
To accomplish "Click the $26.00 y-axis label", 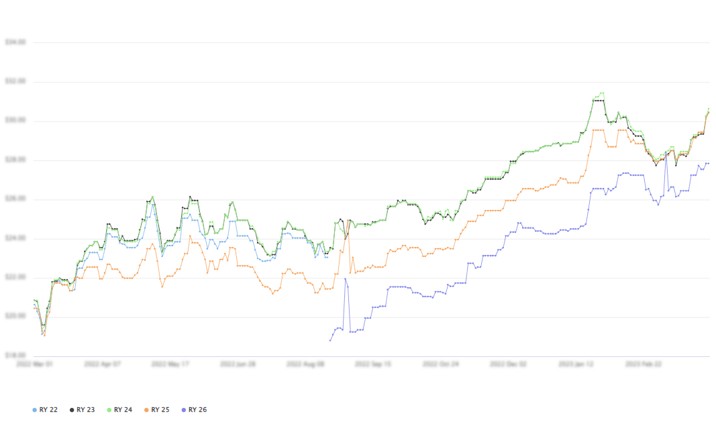I will click(x=15, y=199).
